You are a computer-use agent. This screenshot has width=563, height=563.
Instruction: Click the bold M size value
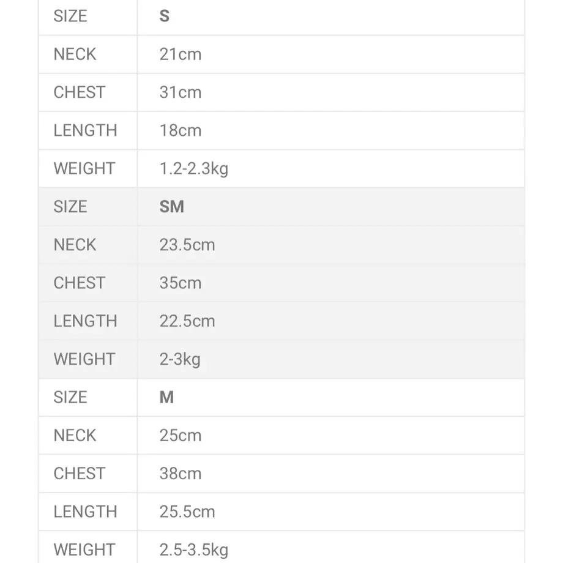tap(166, 398)
